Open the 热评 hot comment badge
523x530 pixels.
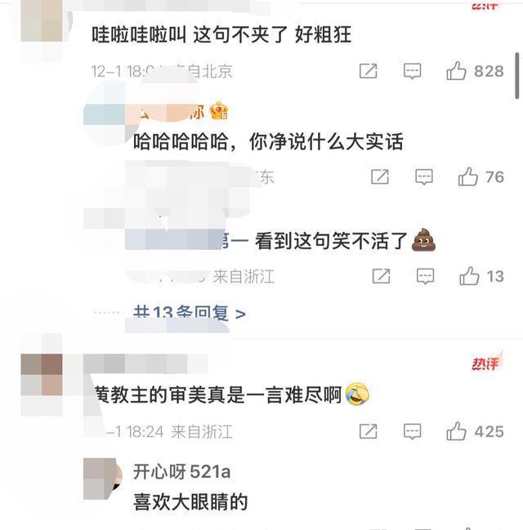485,363
